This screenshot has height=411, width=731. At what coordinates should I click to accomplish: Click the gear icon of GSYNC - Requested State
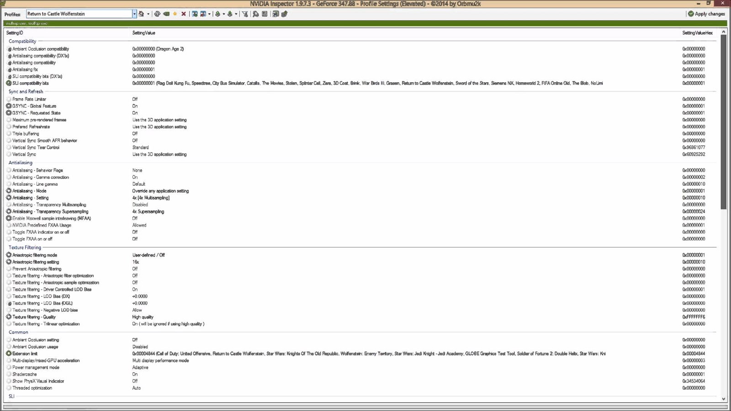pyautogui.click(x=9, y=113)
